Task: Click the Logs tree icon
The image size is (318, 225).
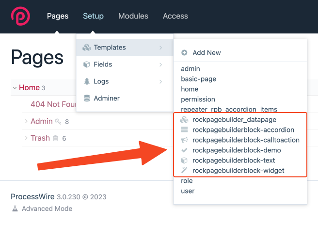Action: pos(87,81)
